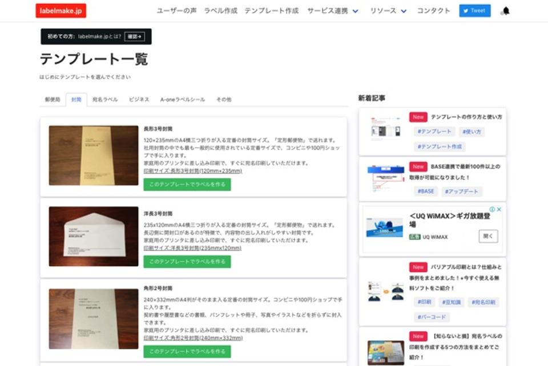
Task: Create a label from the 長形3号封筒 template
Action: (x=188, y=185)
